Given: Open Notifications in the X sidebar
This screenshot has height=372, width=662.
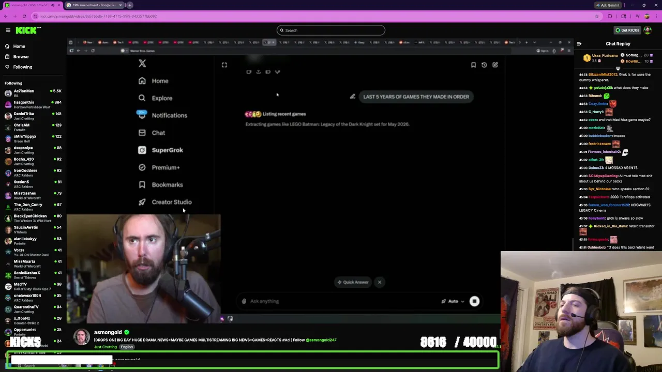Looking at the screenshot, I should [162, 116].
